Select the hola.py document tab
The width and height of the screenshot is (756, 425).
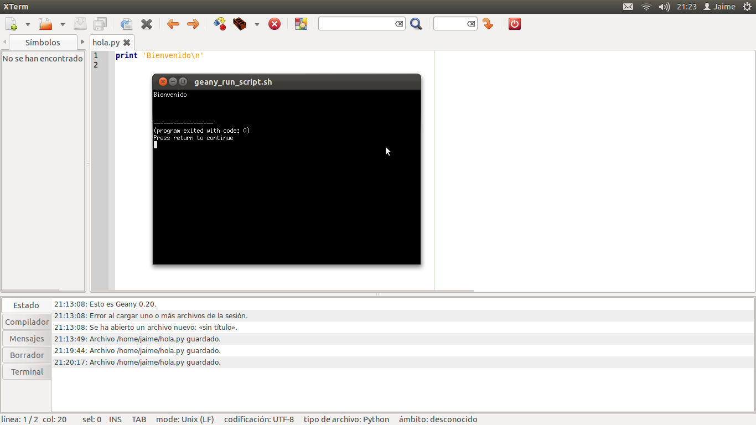tap(106, 42)
